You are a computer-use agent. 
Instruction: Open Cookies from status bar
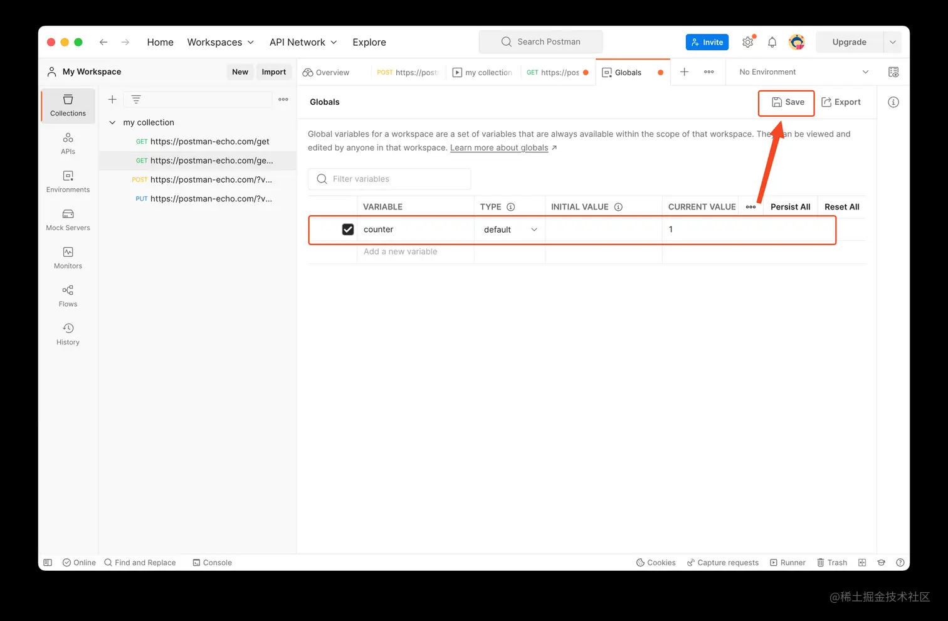point(656,563)
